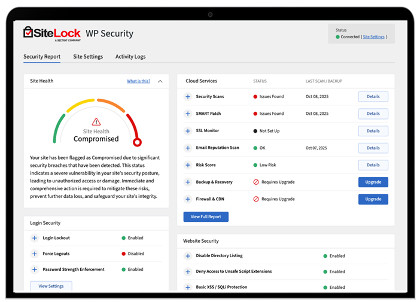Image resolution: width=417 pixels, height=302 pixels.
Task: Click View Settings under Login Security
Action: click(x=51, y=286)
